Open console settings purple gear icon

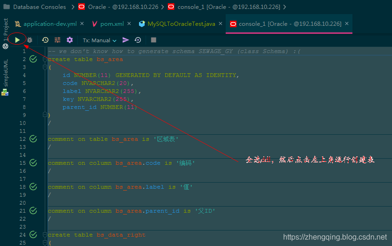(70, 40)
